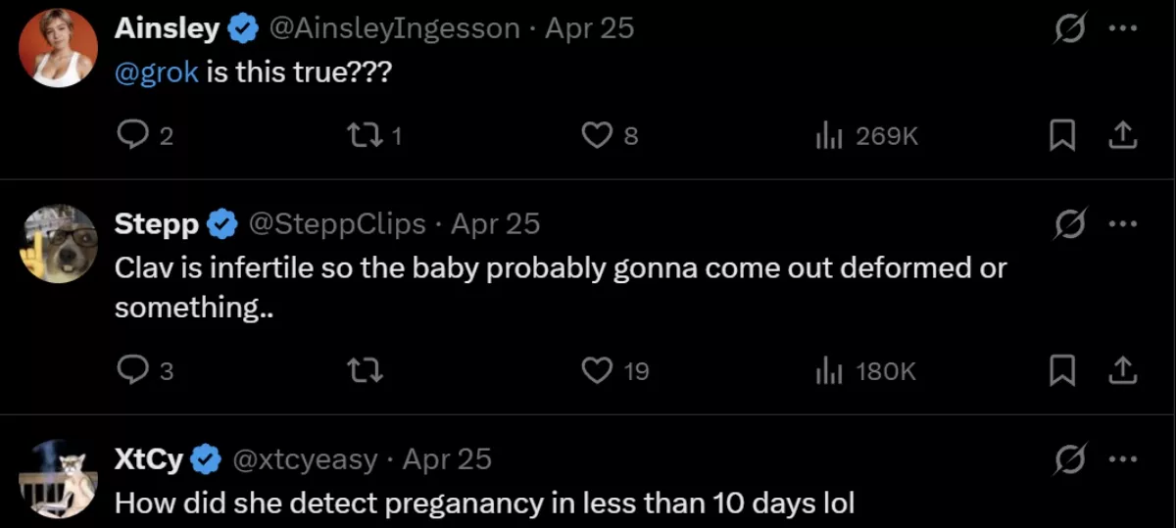Viewport: 1176px width, 528px height.
Task: Open Grok icon on Ainsley's tweet
Action: (x=1068, y=29)
